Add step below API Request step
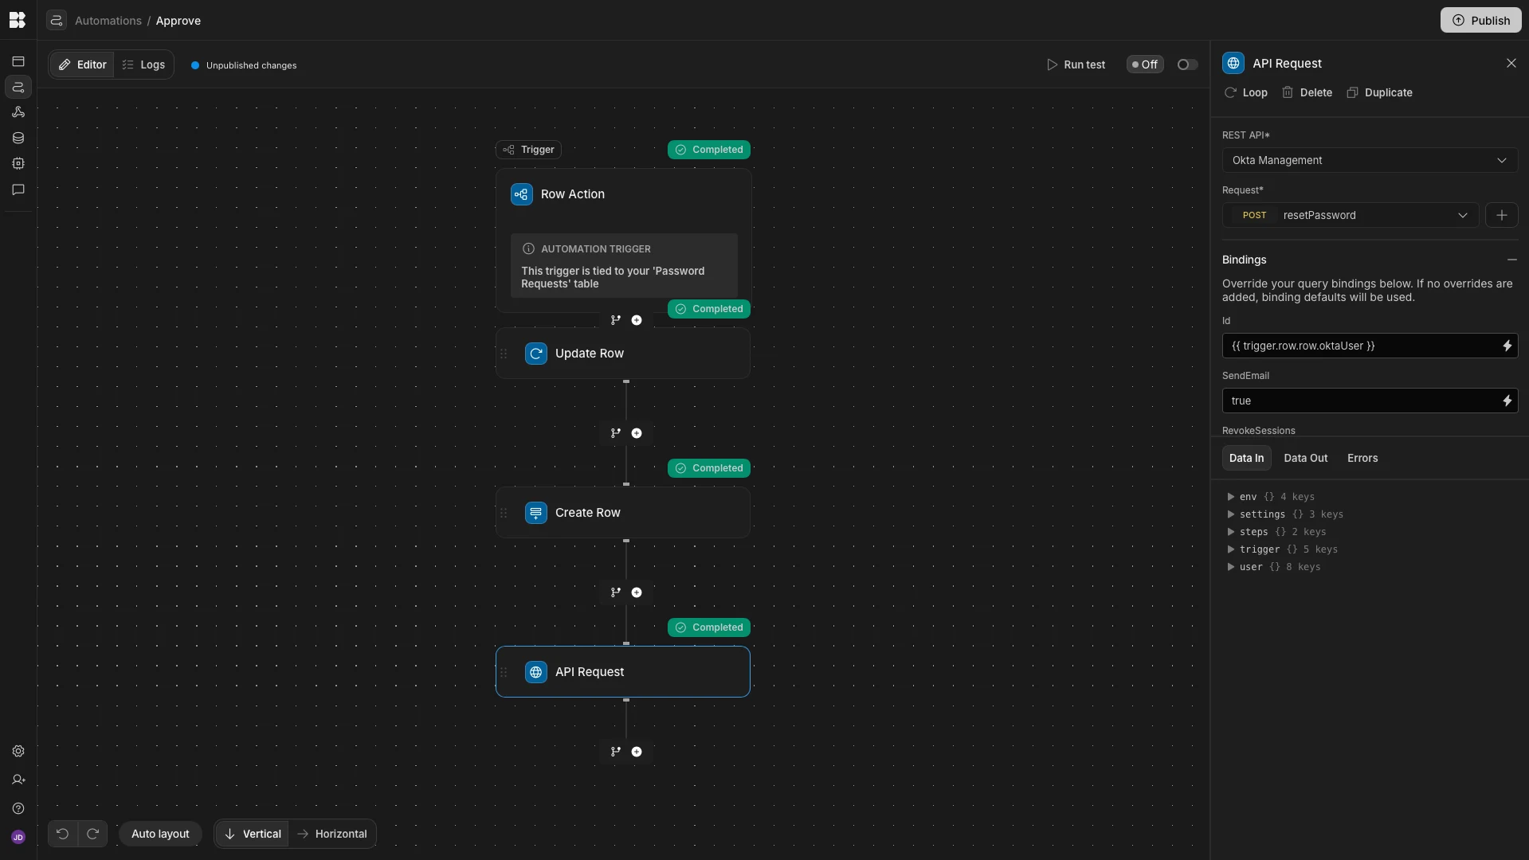 tap(637, 752)
